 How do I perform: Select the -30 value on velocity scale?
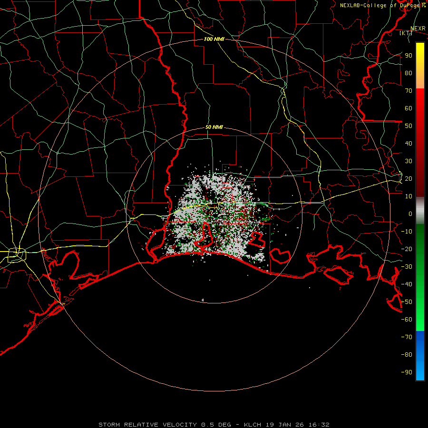[407, 267]
